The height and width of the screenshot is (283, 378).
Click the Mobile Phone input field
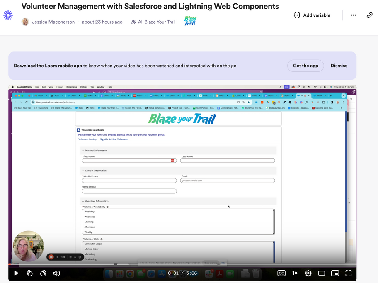coord(129,181)
